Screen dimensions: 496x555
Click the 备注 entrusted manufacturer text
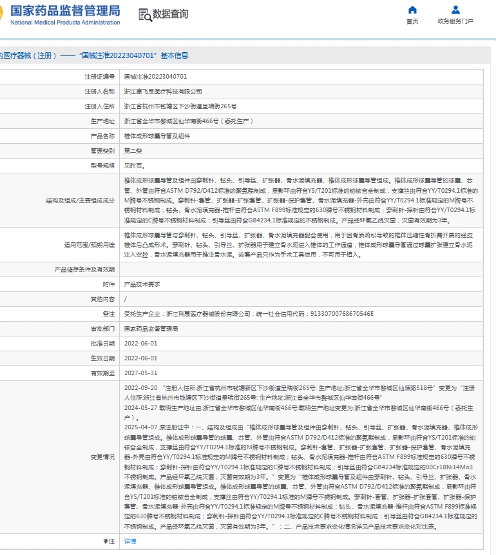249,314
